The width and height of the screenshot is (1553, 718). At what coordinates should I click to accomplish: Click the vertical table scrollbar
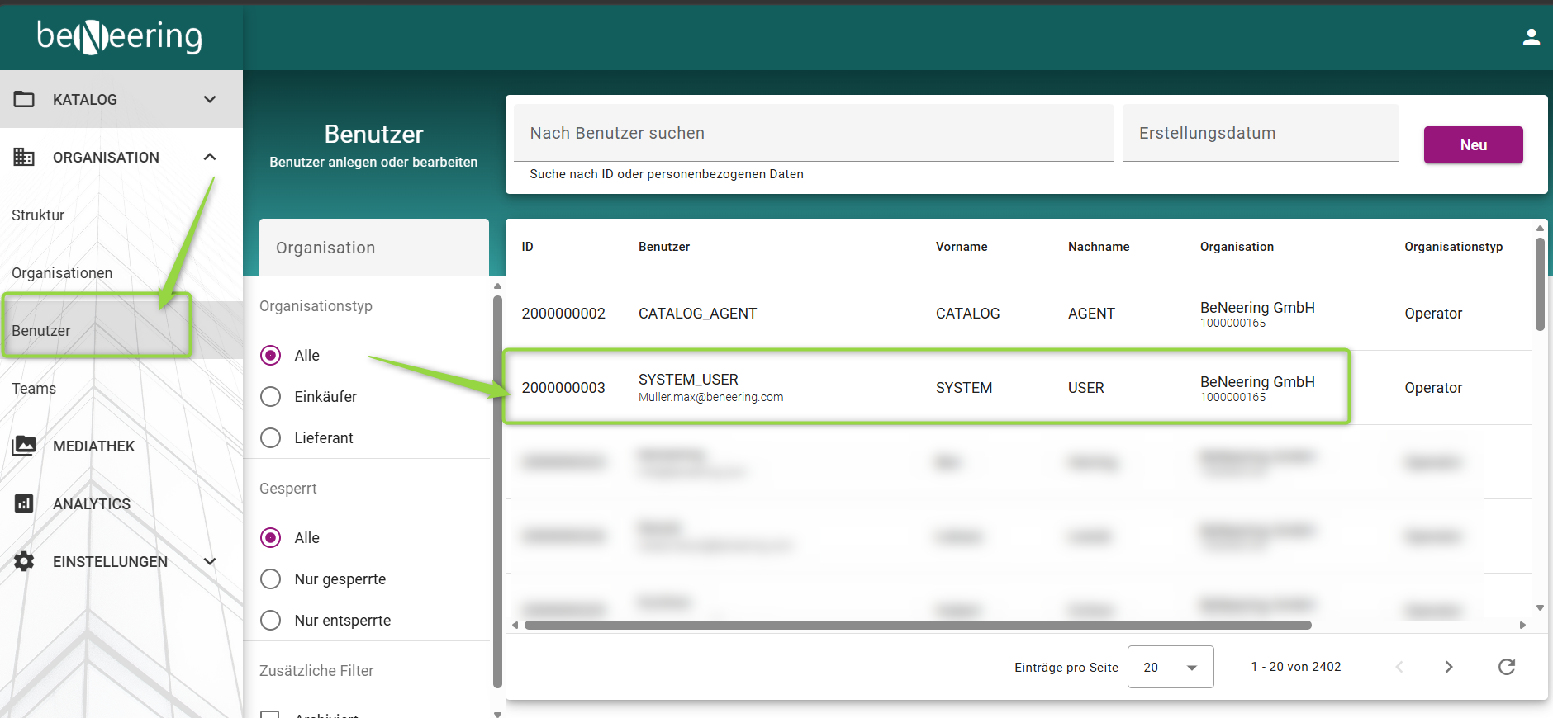(1540, 284)
